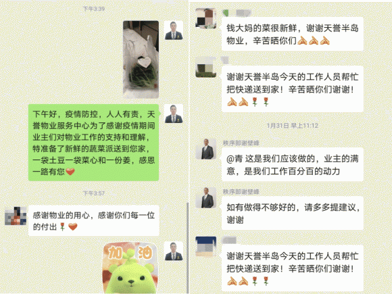Select the 钱大妈的菜很新鲜 message bubble
392x294 pixels.
[292, 34]
